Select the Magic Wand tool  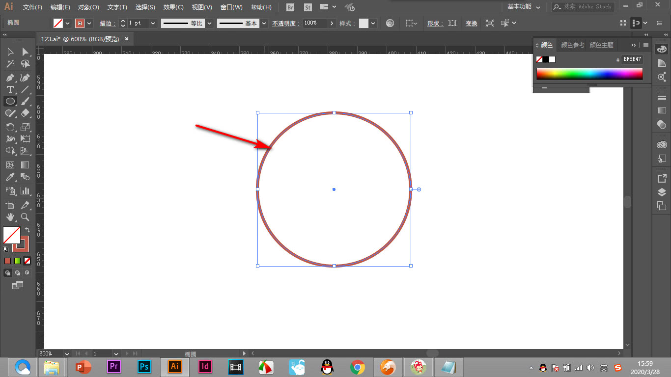pos(10,64)
